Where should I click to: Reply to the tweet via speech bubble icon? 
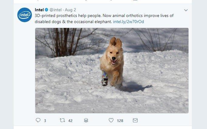(x=38, y=121)
